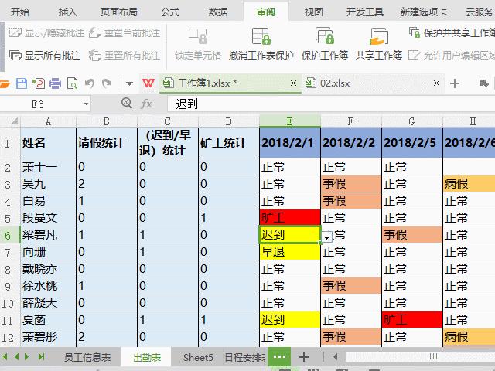Click Share Workbook (共享工作簿) icon
Viewport: 495px width, 371px height.
[379, 36]
